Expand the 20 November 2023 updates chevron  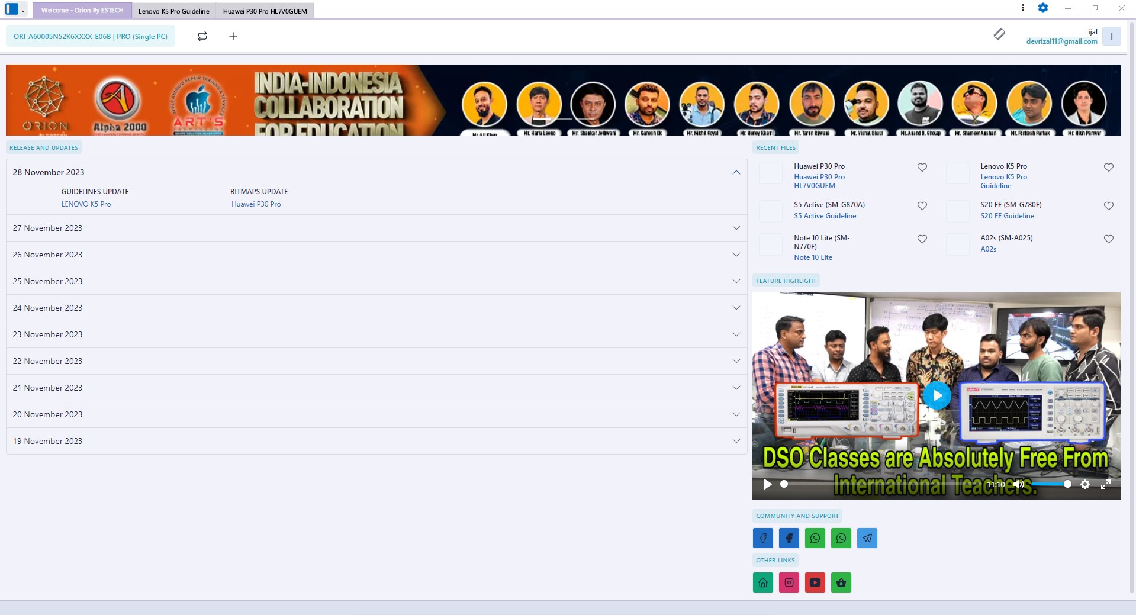pos(736,414)
